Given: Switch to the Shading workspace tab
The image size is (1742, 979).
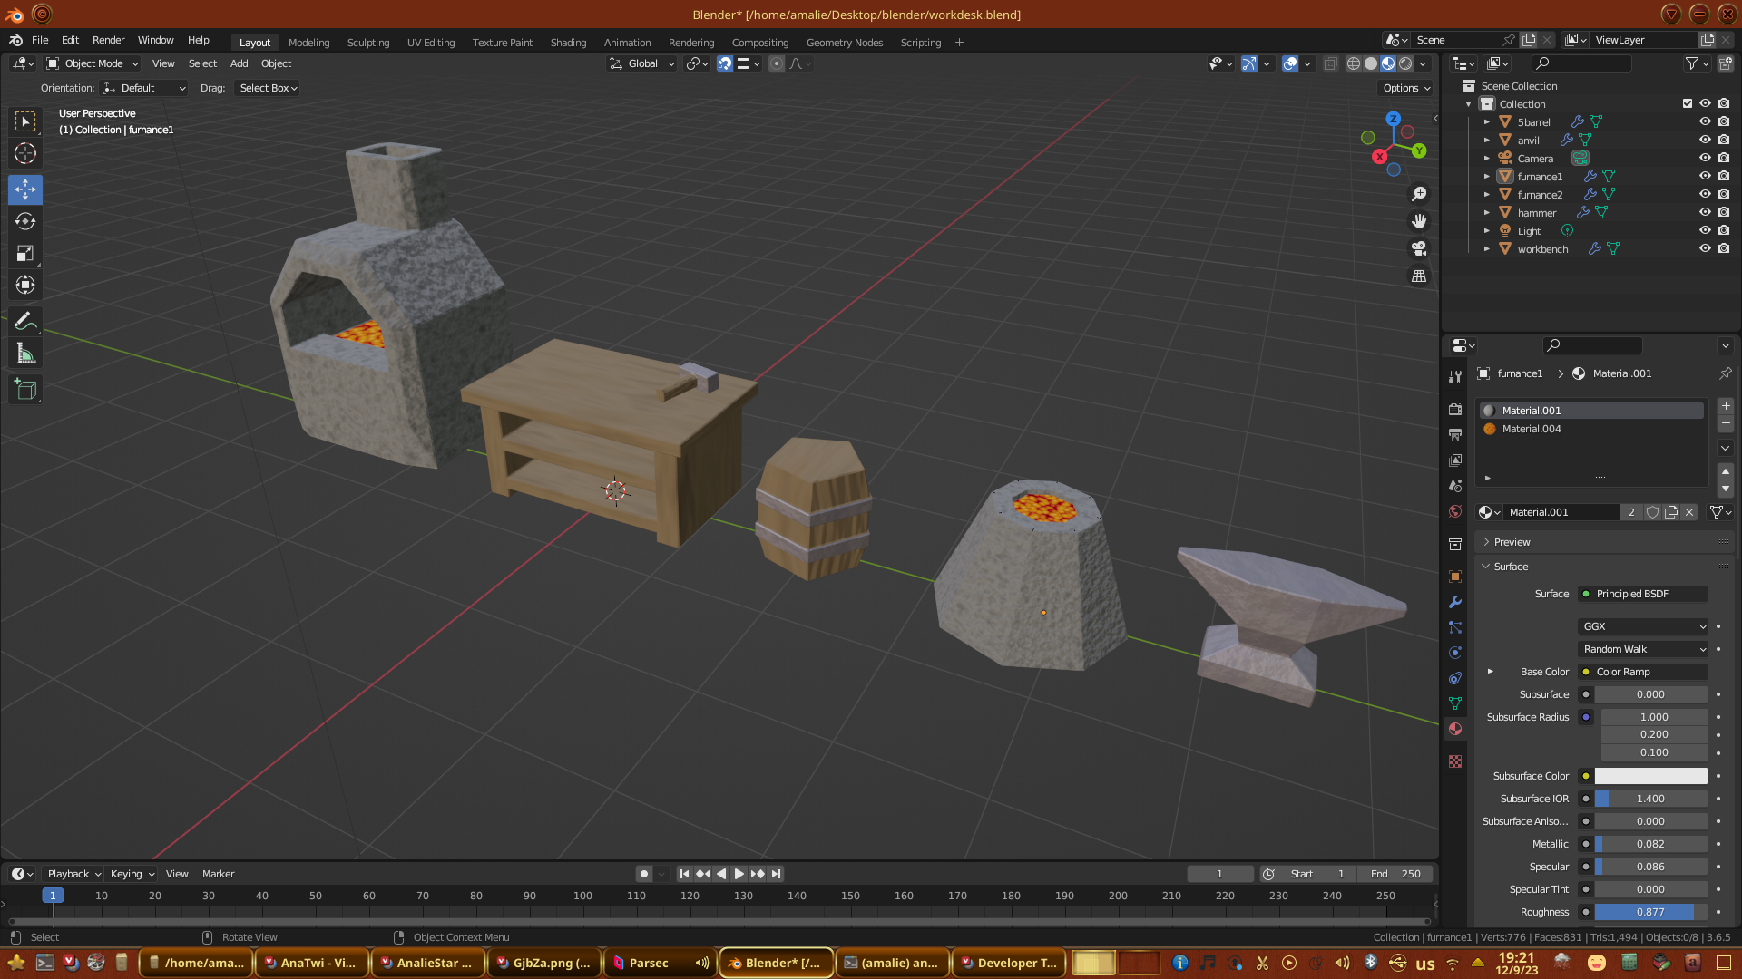Looking at the screenshot, I should 568,43.
